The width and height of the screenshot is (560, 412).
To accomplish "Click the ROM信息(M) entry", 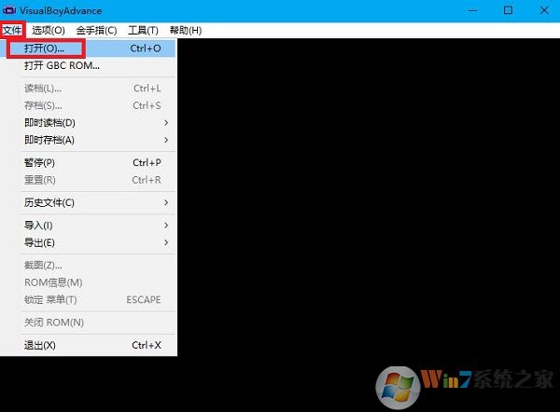I will [x=88, y=282].
